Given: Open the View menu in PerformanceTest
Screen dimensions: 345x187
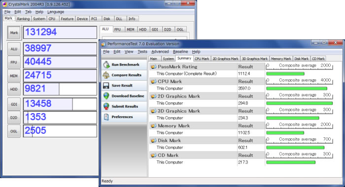Looking at the screenshot, I should point(129,52).
